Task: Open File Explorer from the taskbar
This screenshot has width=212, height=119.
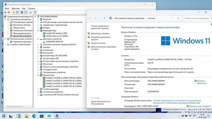Action: point(26,116)
